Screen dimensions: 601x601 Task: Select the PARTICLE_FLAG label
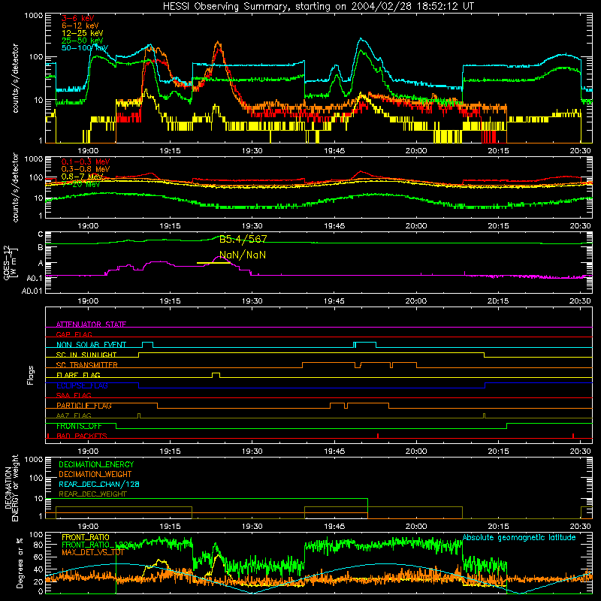click(x=84, y=406)
